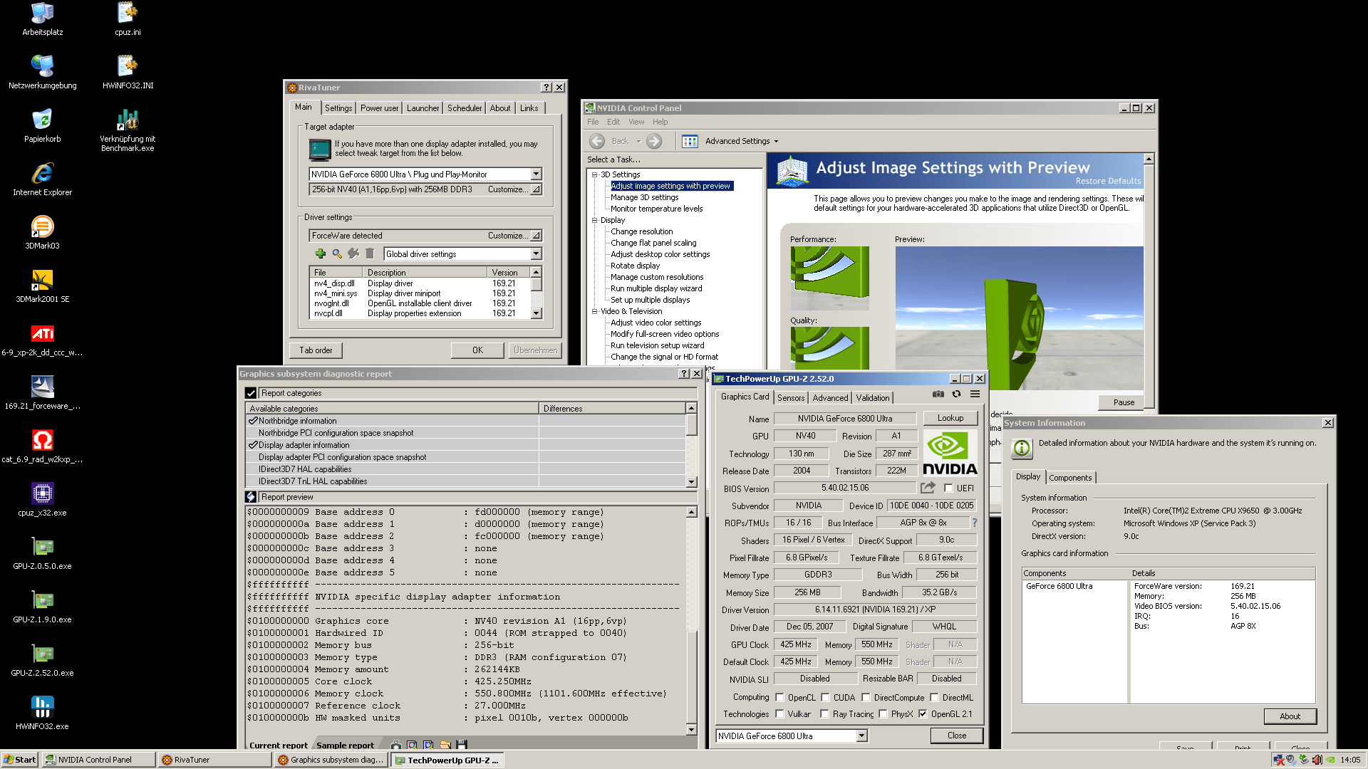Click the Quality preview thumbnail
Viewport: 1368px width, 769px height.
click(829, 348)
